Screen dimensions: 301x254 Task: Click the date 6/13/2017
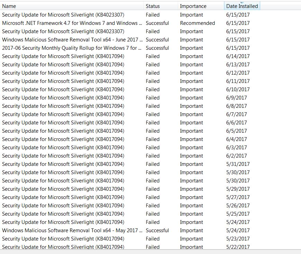point(238,65)
